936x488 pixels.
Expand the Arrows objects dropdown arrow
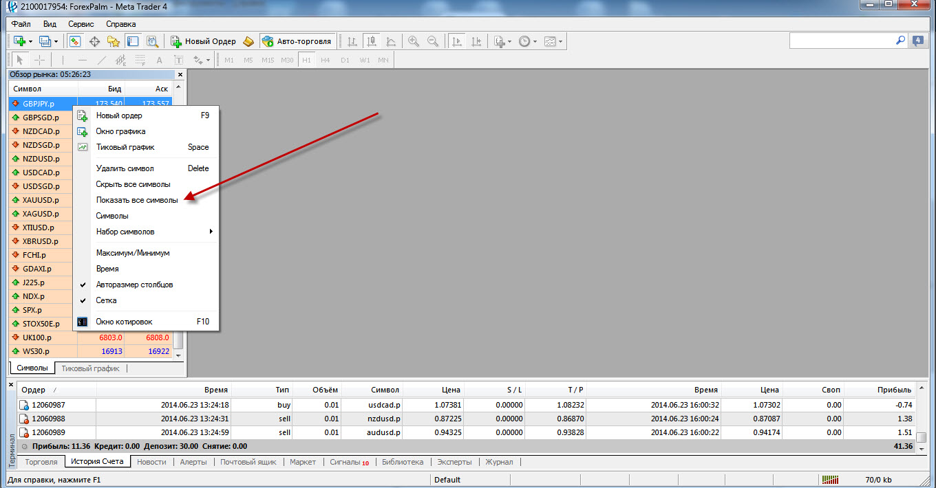click(208, 60)
